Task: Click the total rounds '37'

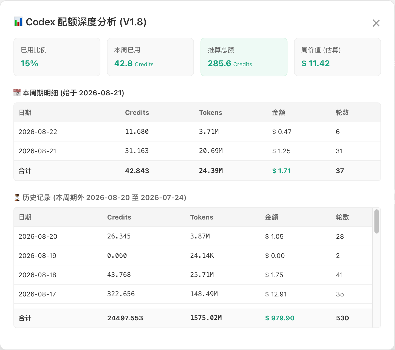Action: click(x=340, y=171)
